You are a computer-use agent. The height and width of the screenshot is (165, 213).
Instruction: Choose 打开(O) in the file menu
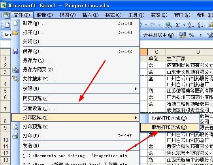tap(75, 32)
